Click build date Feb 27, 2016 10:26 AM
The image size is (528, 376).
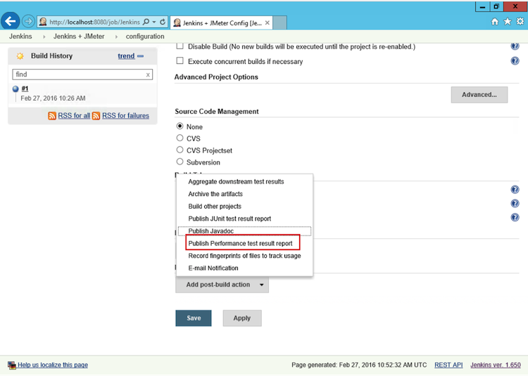coord(53,98)
